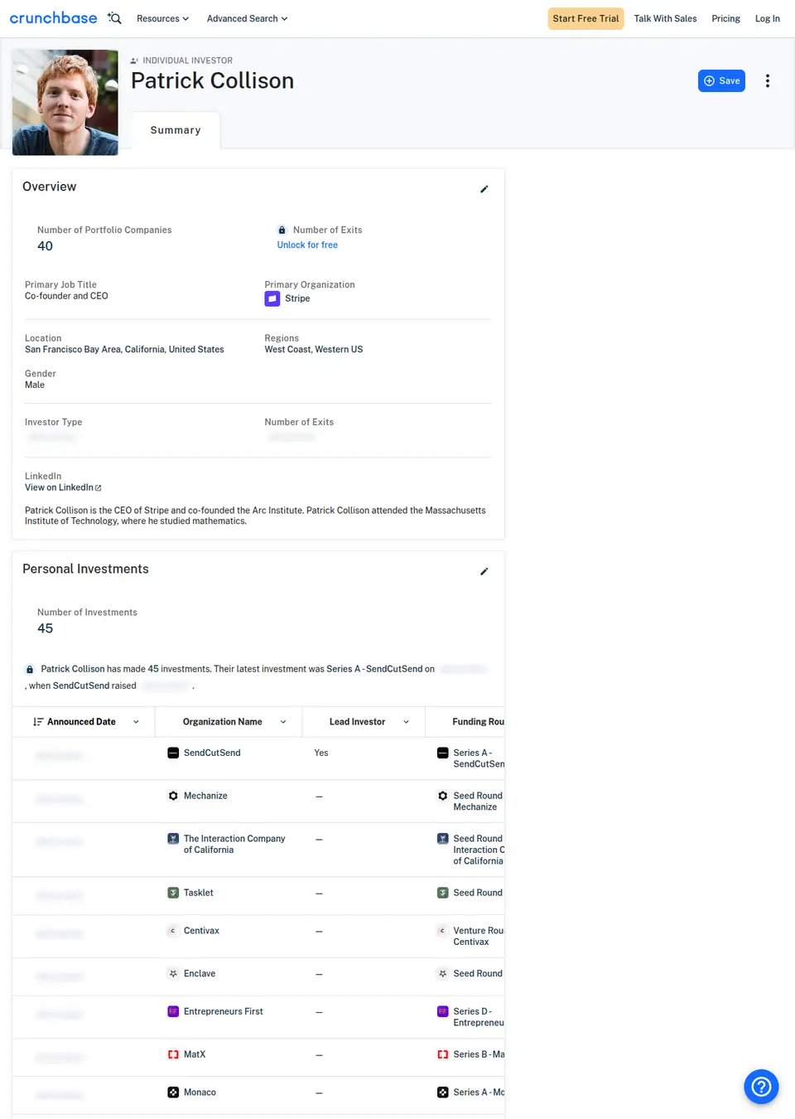Open the Pricing page
This screenshot has width=795, height=1119.
[x=725, y=18]
